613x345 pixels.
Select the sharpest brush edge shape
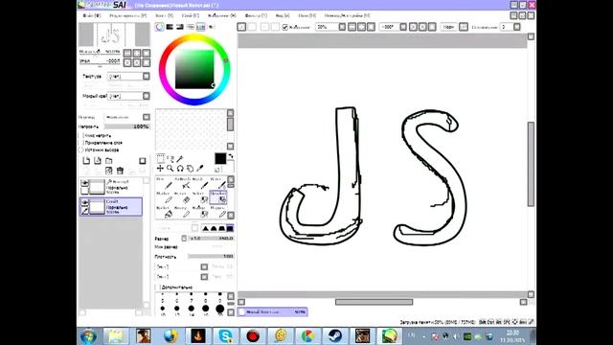[x=206, y=228]
